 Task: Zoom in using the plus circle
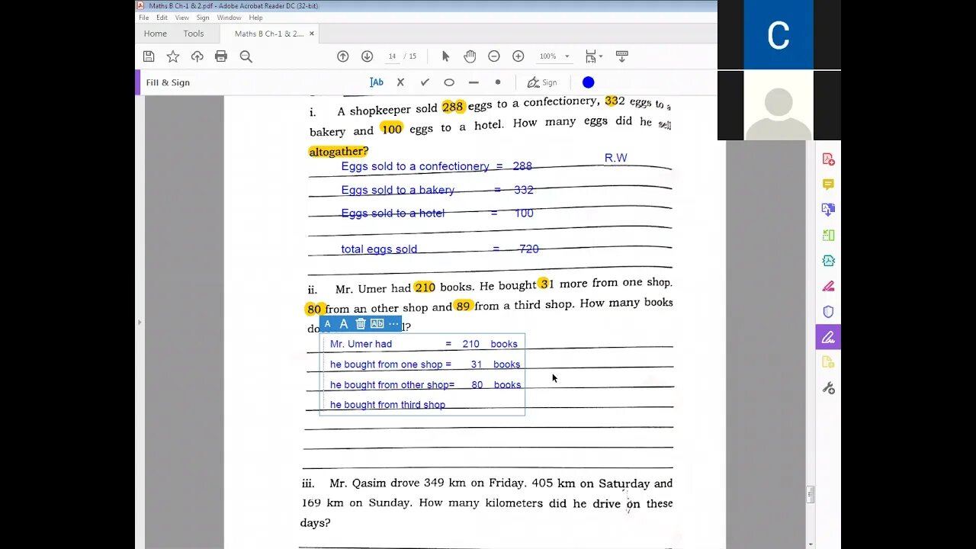click(518, 56)
